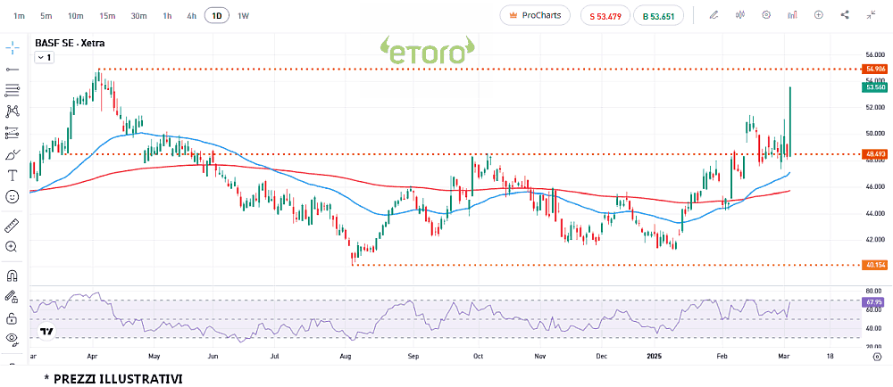Share the chart with the share icon

845,15
